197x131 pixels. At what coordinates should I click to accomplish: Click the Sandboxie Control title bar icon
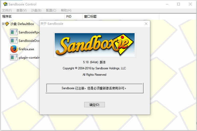point(5,4)
